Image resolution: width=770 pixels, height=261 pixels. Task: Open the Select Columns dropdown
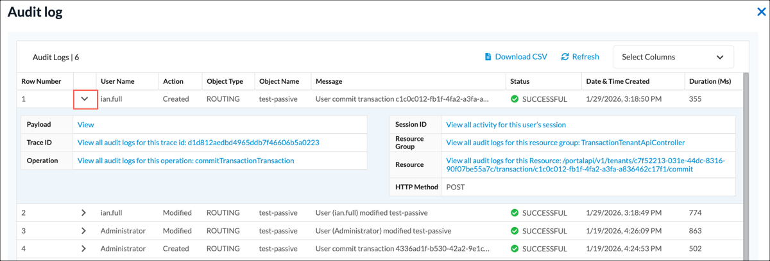click(x=673, y=57)
